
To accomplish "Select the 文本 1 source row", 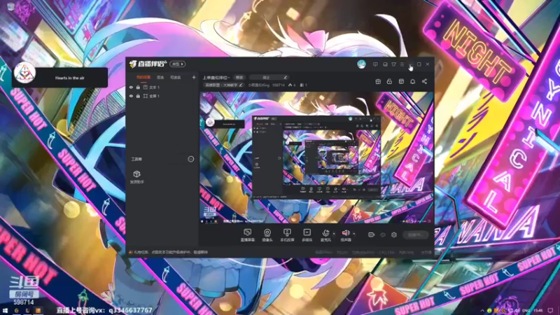I will pyautogui.click(x=162, y=87).
